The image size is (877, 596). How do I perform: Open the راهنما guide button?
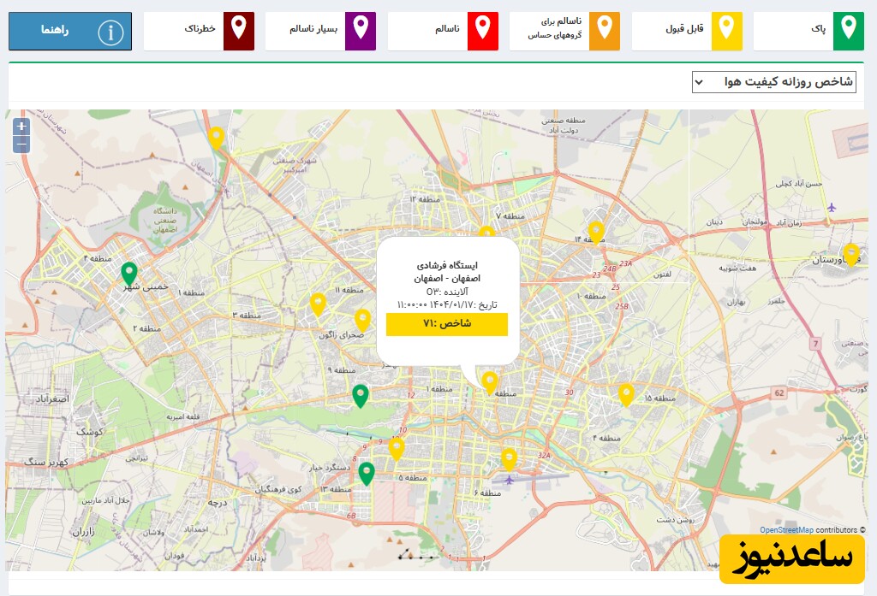(x=70, y=31)
